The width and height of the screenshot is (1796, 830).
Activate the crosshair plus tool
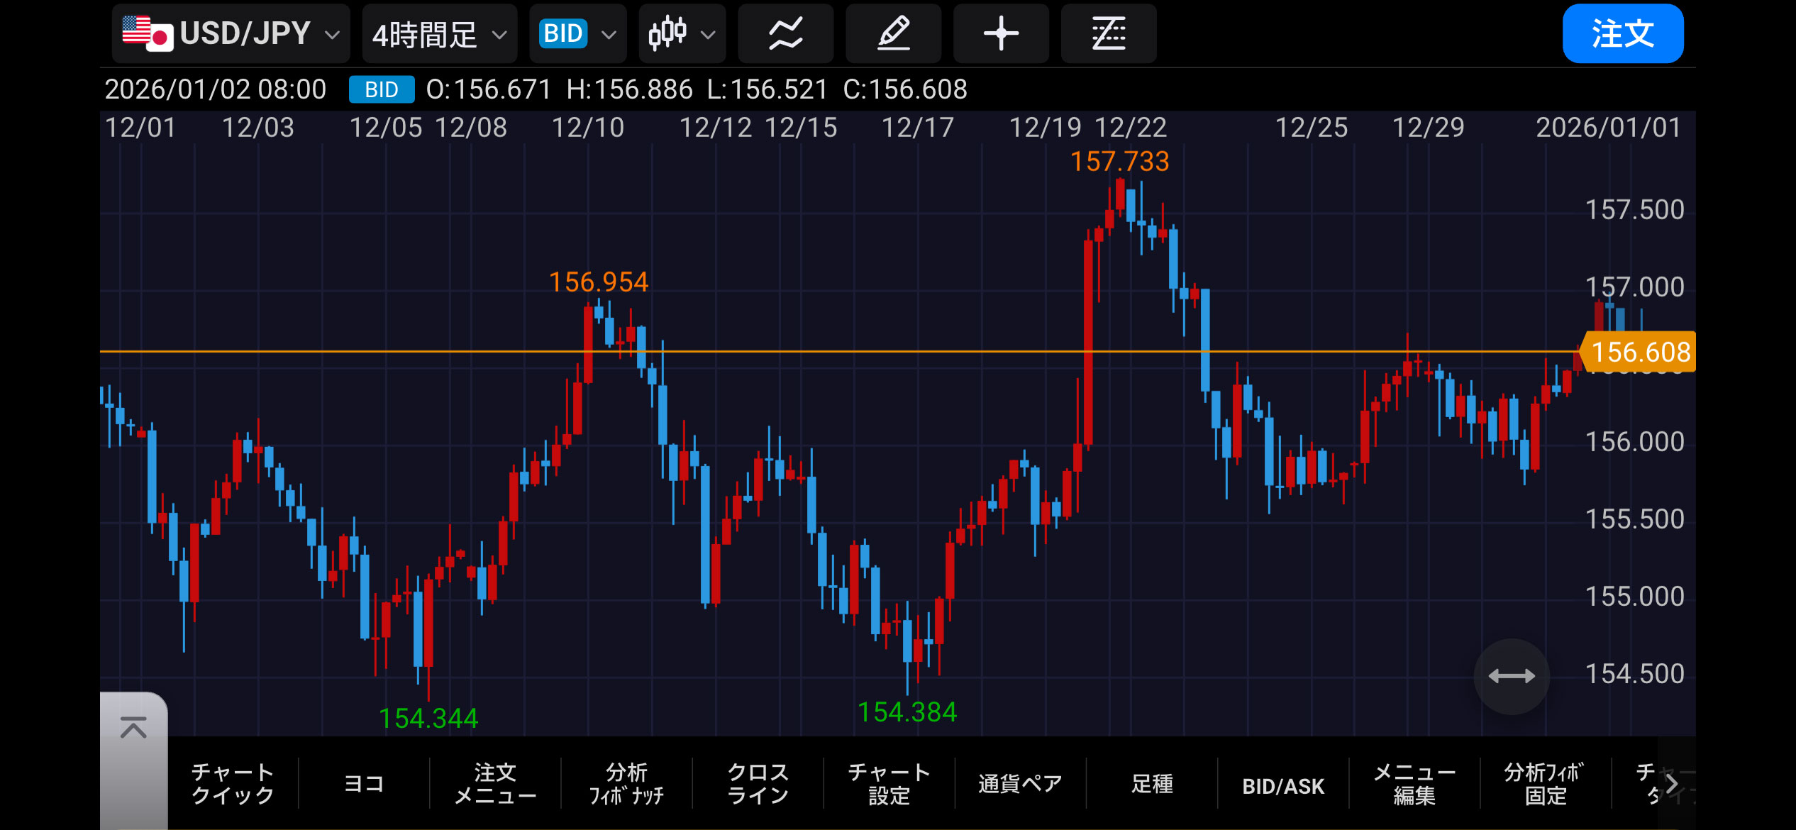tap(1001, 33)
